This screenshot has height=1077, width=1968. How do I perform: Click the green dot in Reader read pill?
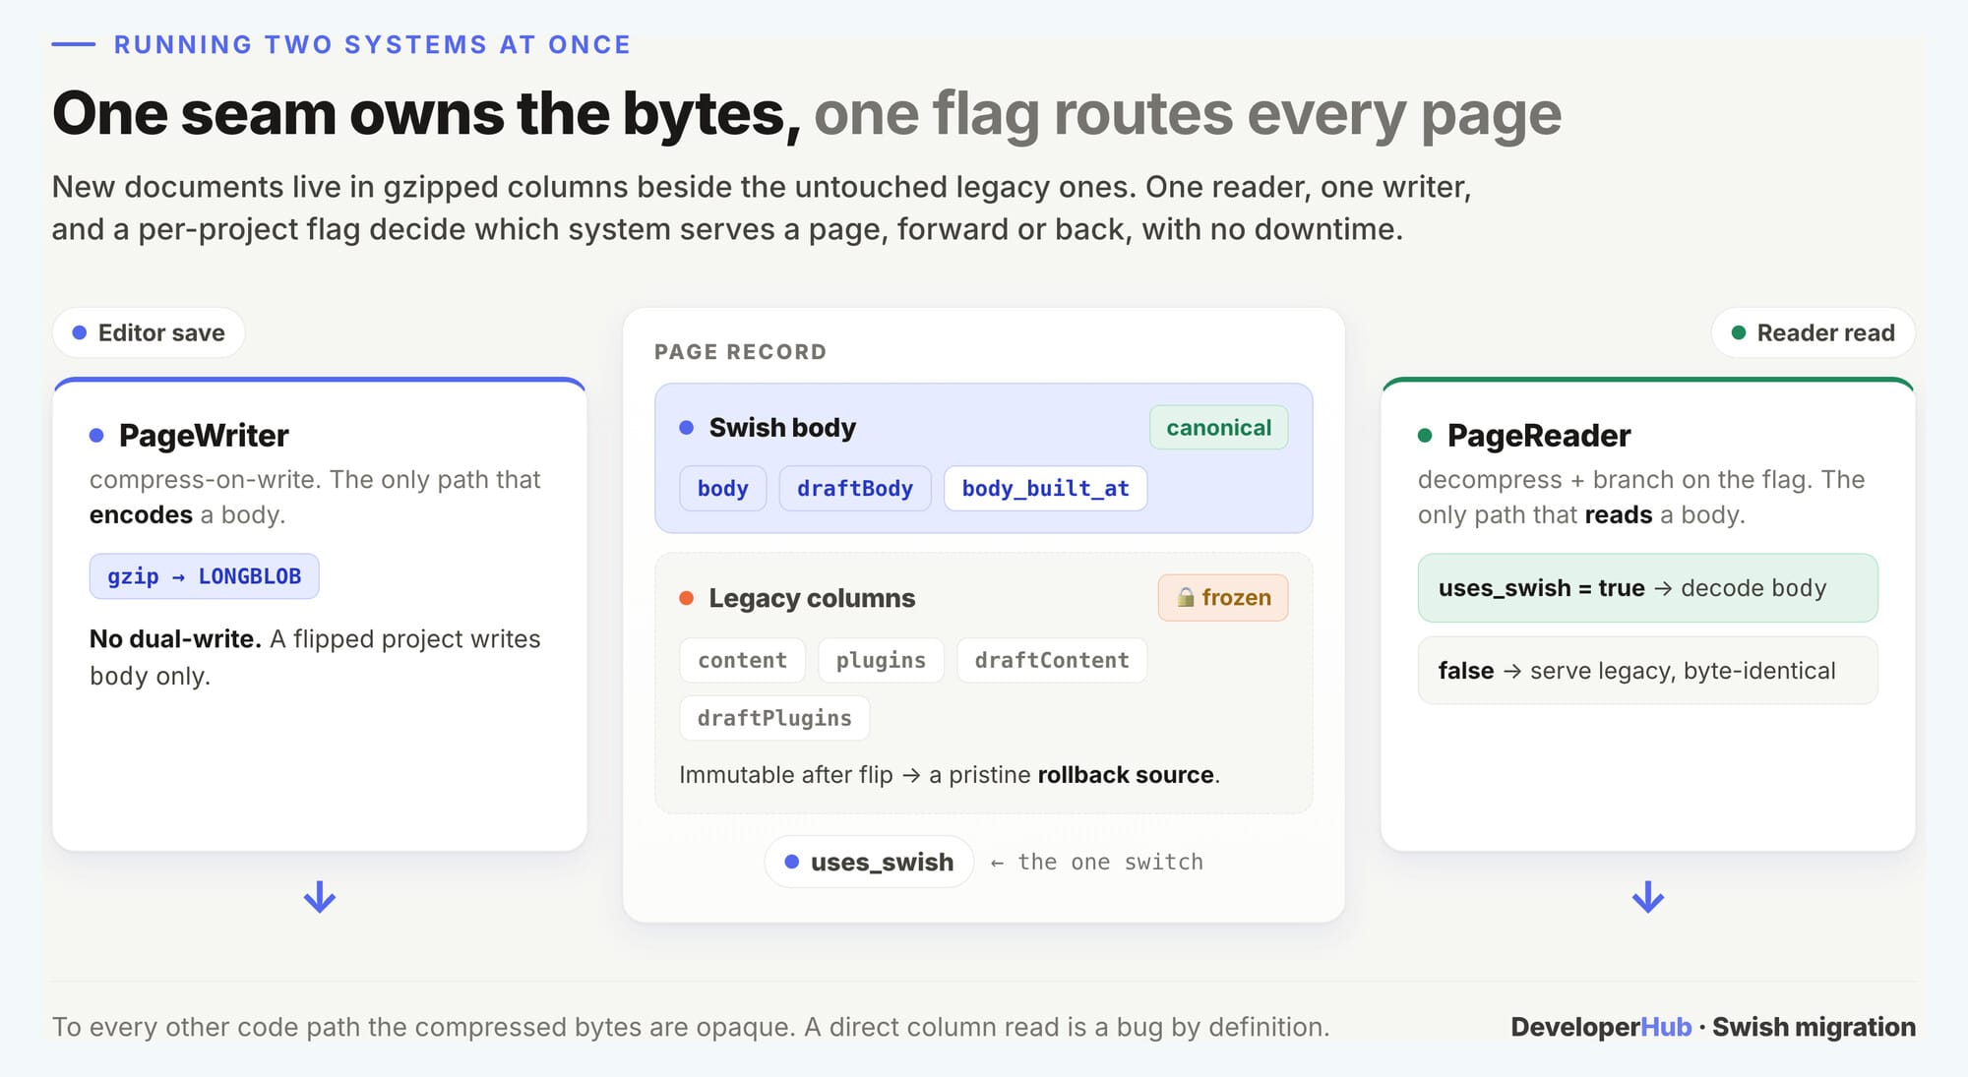click(x=1739, y=332)
